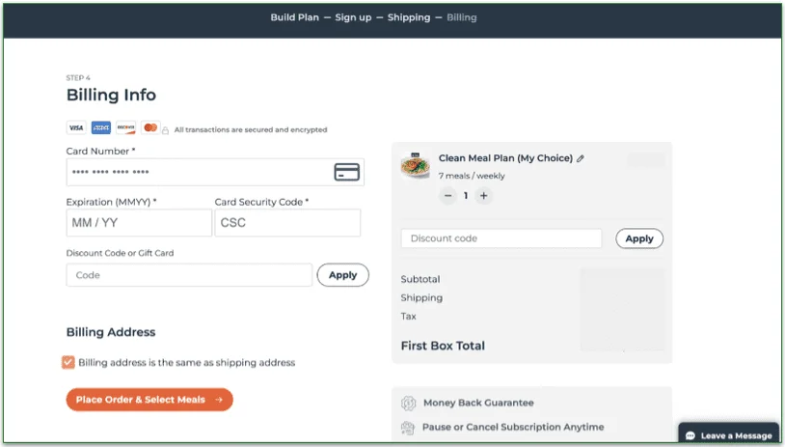Click the Billing Info heading
The width and height of the screenshot is (785, 447).
pos(111,95)
